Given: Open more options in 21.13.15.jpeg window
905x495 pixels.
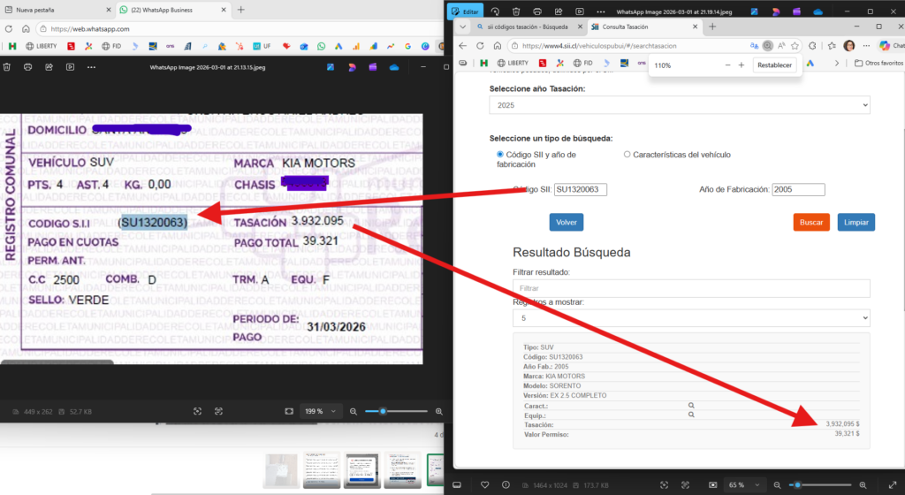Looking at the screenshot, I should [91, 67].
